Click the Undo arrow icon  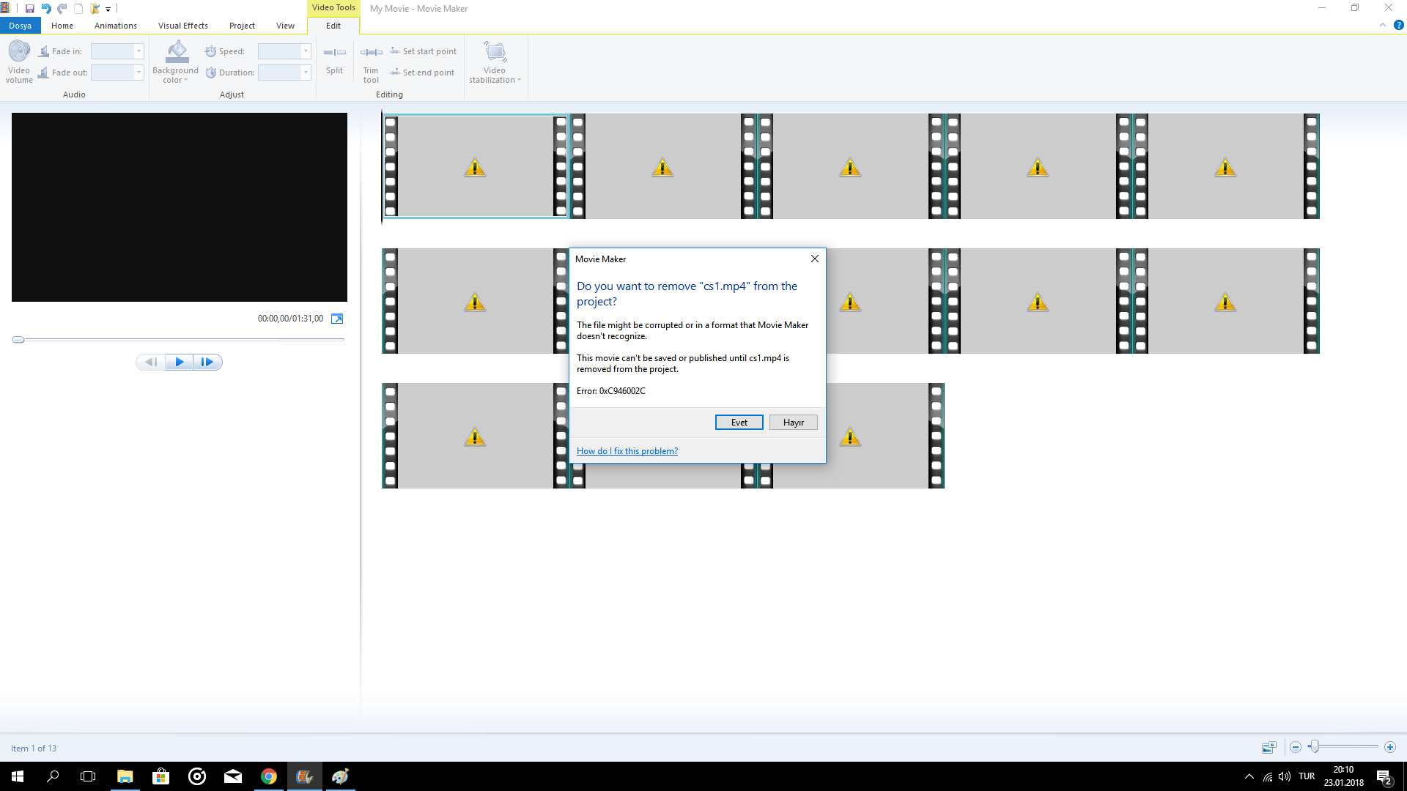(46, 9)
